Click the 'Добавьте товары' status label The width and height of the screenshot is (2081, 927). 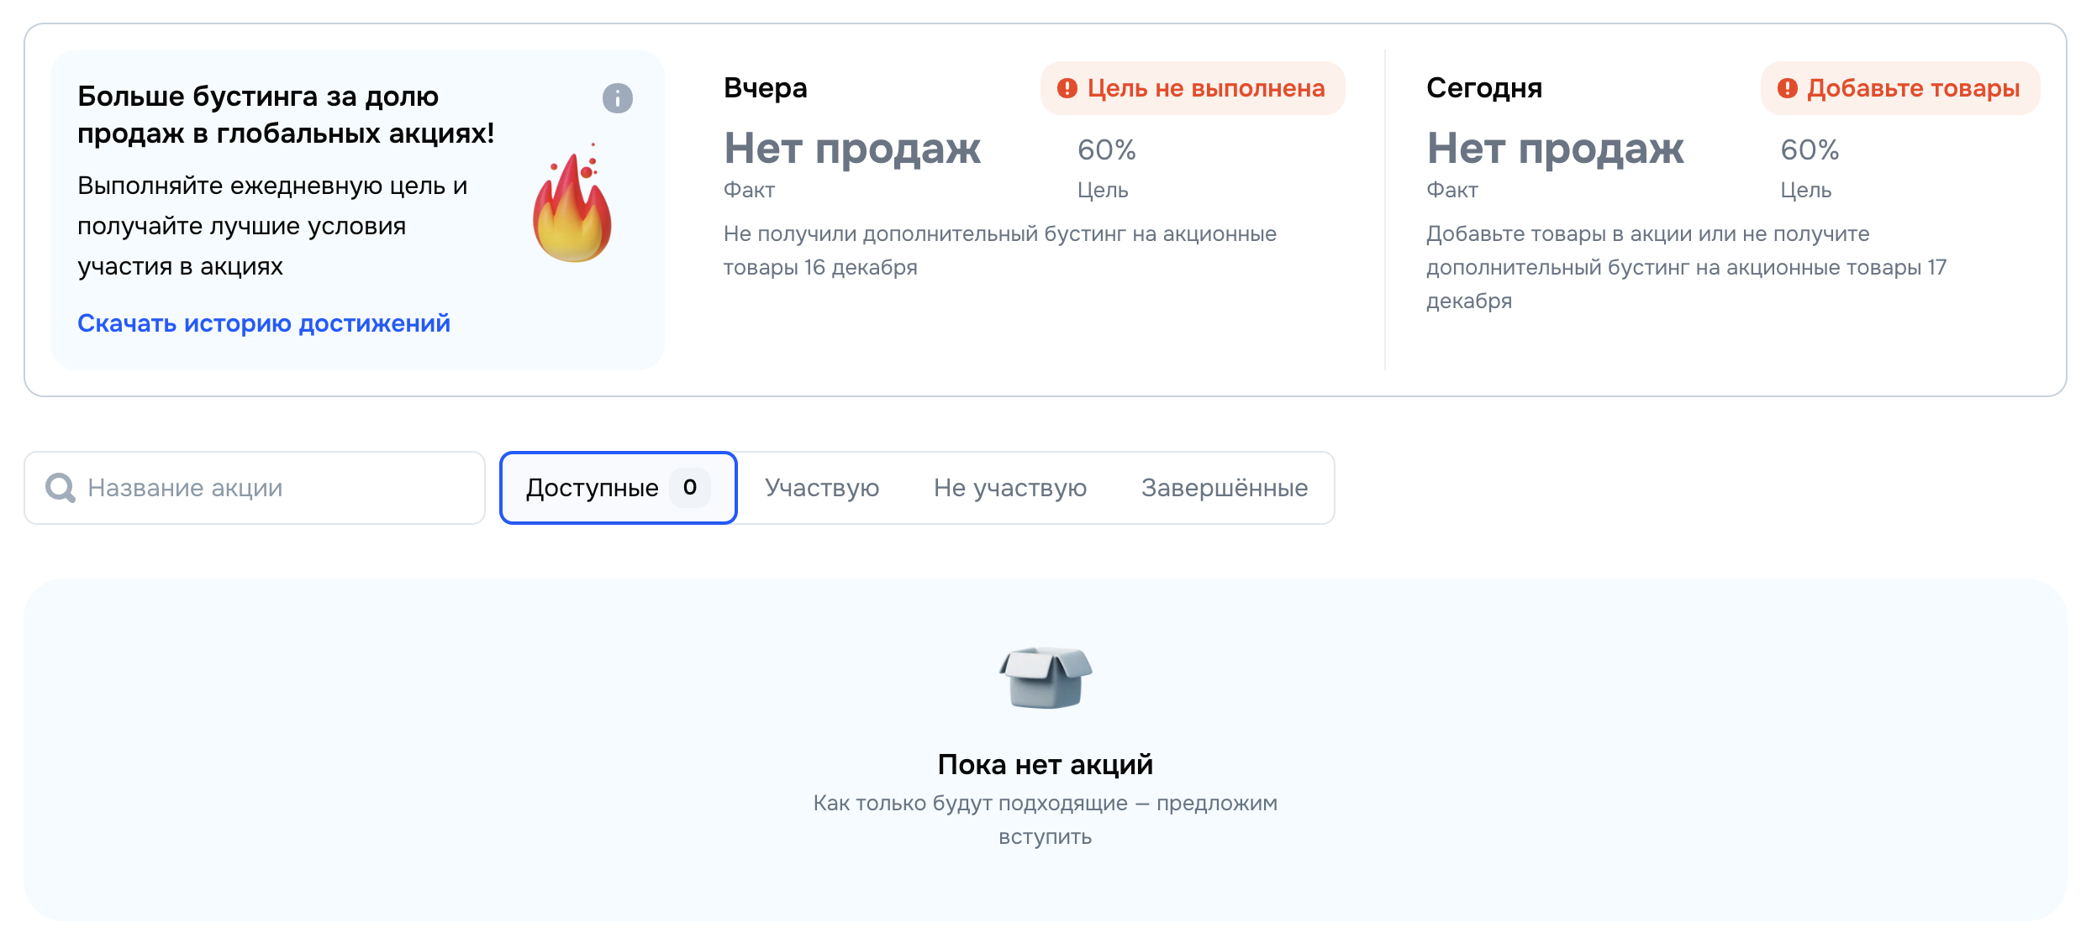click(1913, 88)
